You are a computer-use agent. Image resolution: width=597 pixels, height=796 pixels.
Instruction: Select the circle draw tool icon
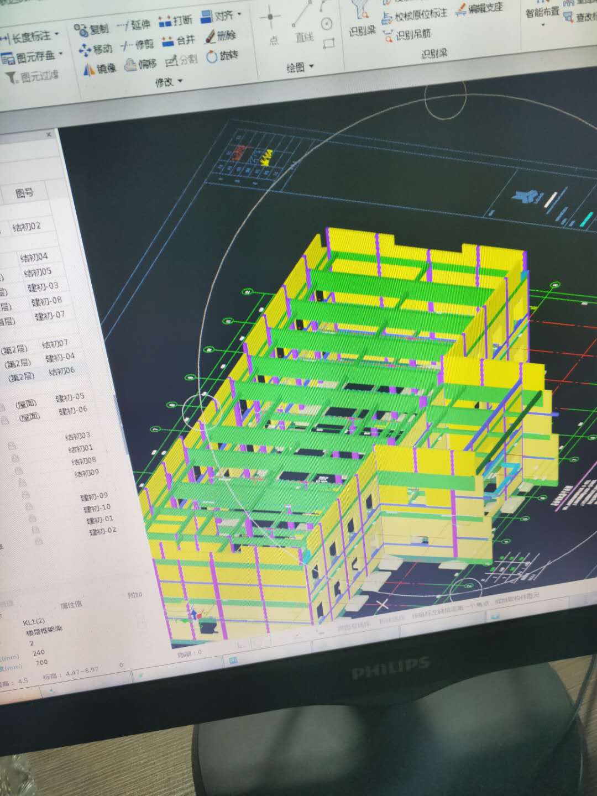point(327,23)
